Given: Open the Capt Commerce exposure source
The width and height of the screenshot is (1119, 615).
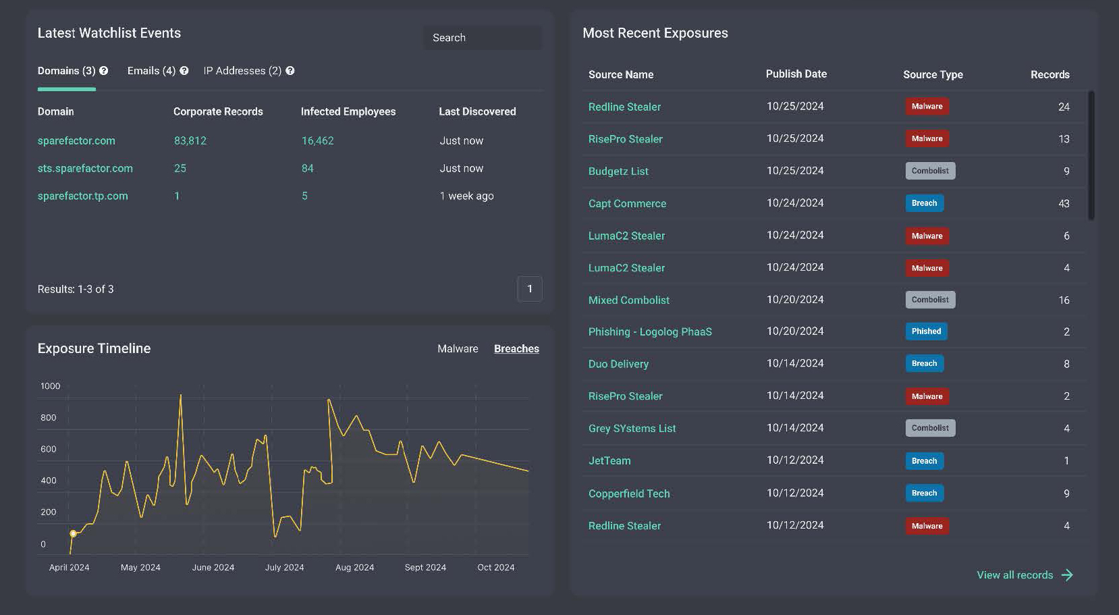Looking at the screenshot, I should point(627,203).
